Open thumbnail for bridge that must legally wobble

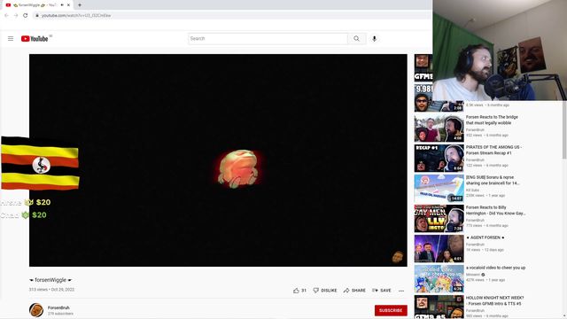click(439, 128)
